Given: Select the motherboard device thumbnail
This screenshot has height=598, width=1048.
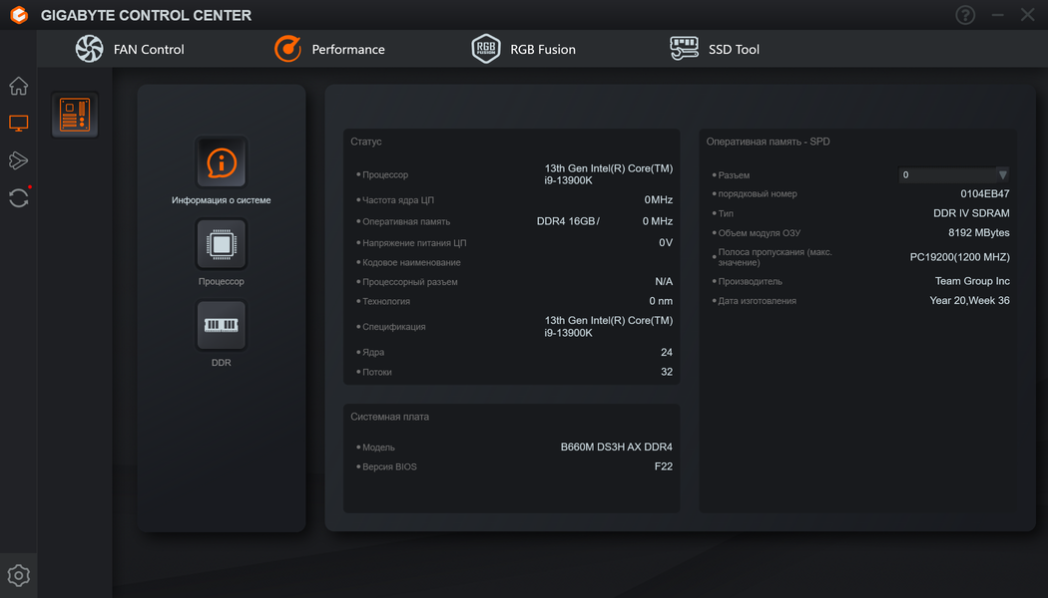Looking at the screenshot, I should 75,115.
